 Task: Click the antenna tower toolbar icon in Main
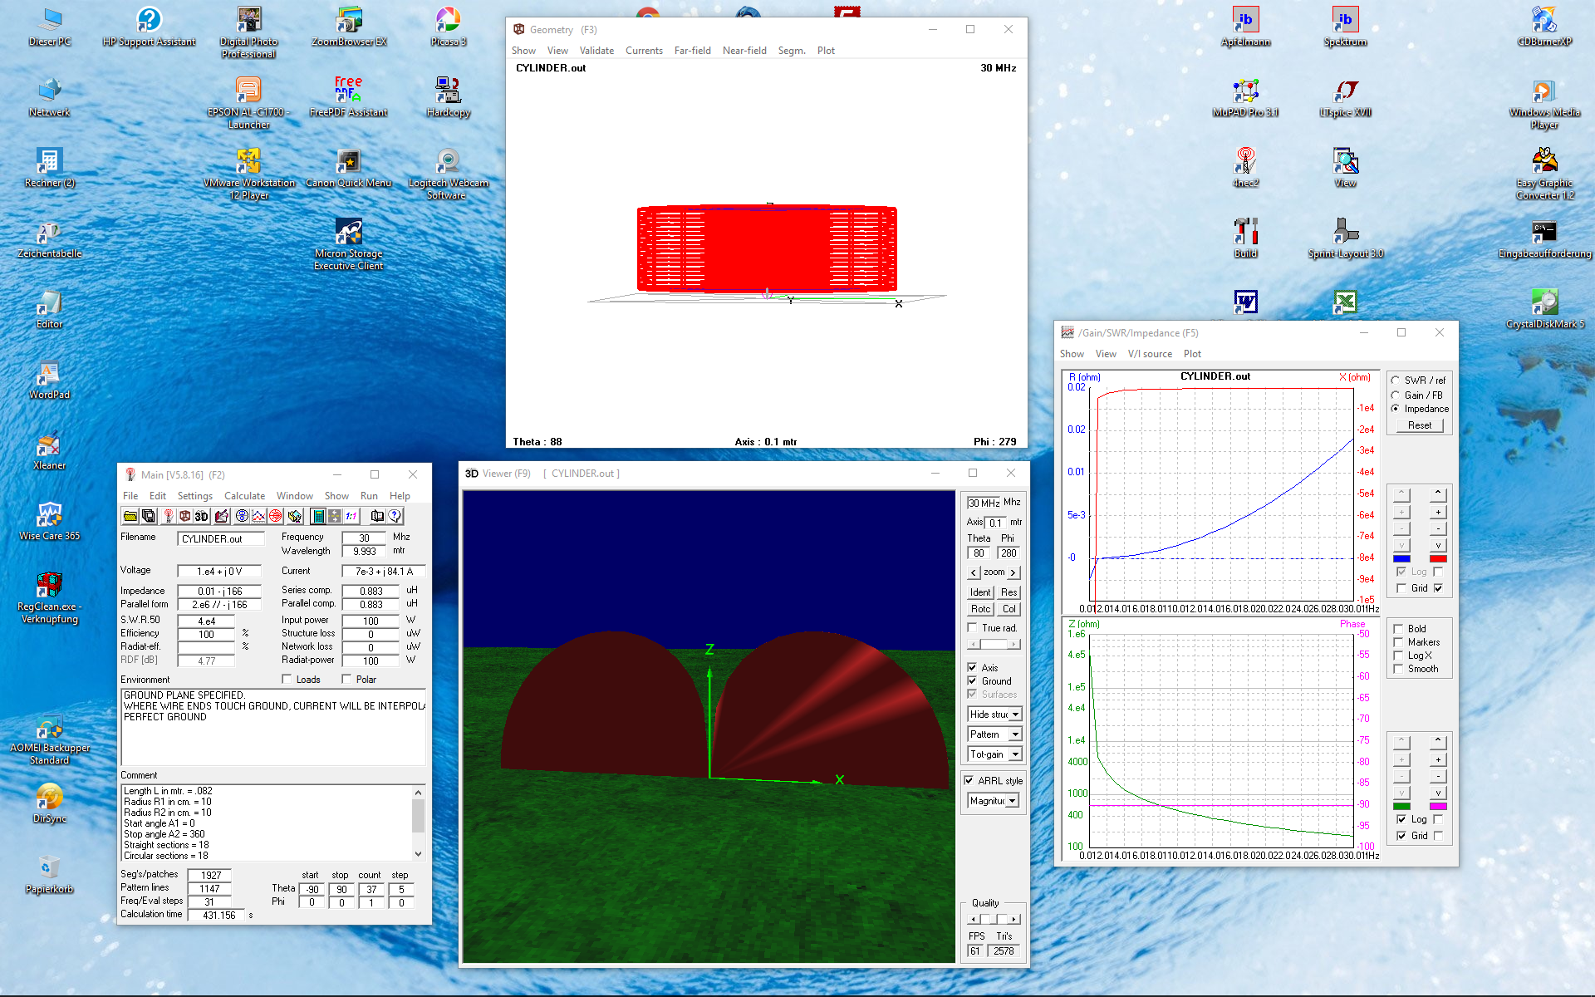(x=168, y=516)
